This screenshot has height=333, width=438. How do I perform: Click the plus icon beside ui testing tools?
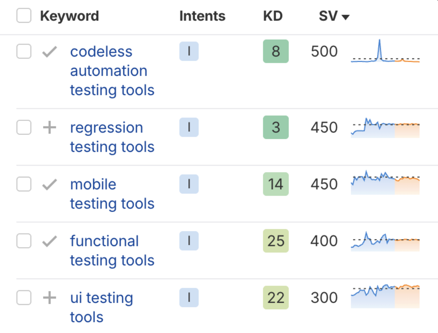click(49, 298)
